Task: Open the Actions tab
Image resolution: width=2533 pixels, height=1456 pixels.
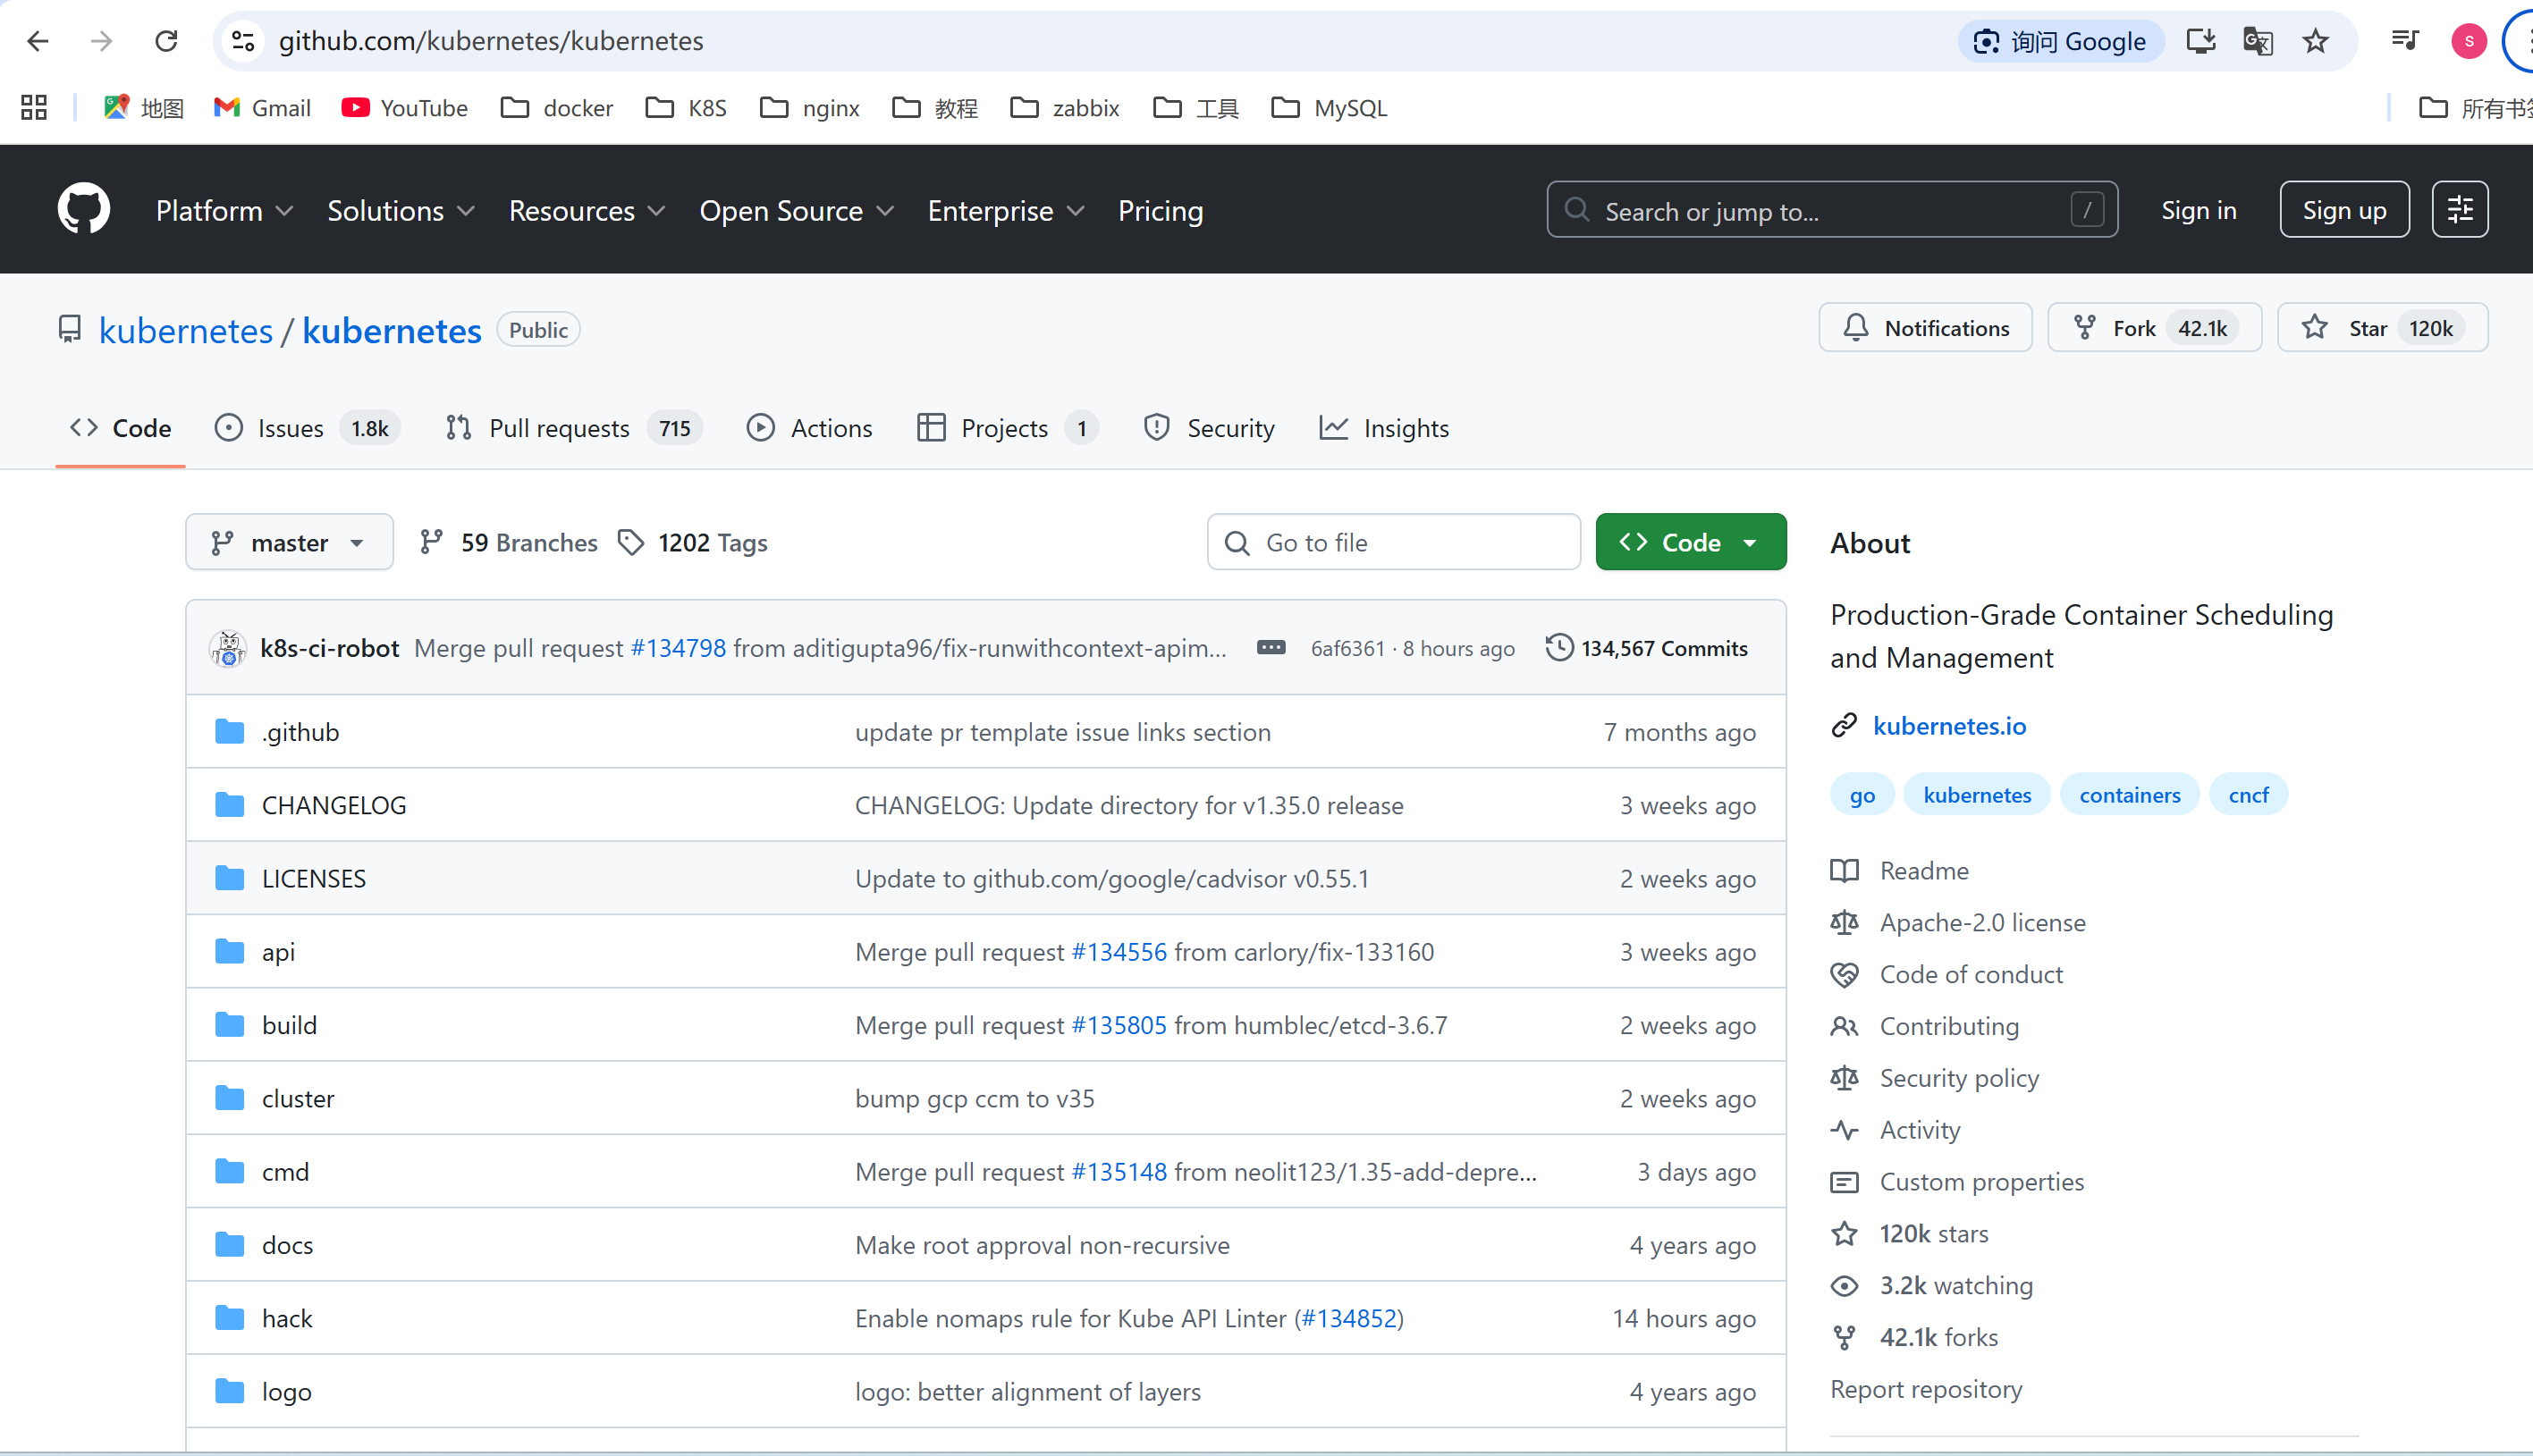Action: (x=810, y=428)
